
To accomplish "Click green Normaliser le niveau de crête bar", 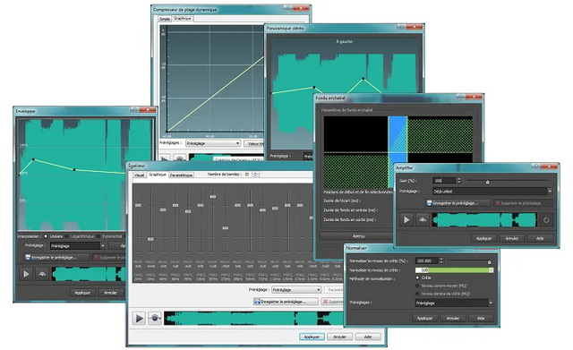I will [x=454, y=270].
